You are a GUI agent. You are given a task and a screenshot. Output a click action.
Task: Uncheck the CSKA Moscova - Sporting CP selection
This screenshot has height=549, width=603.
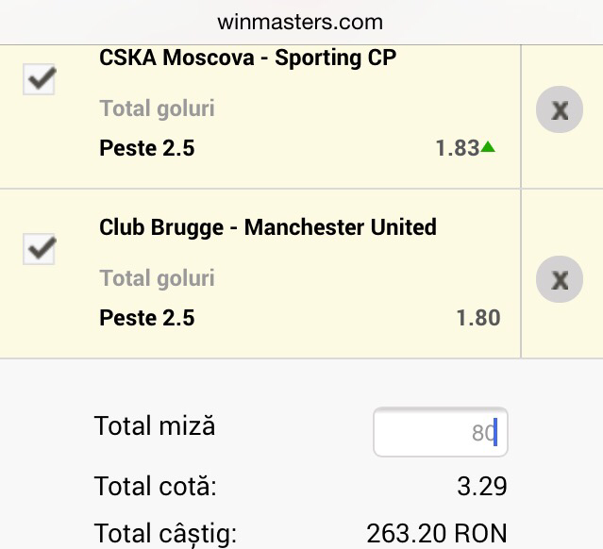click(39, 79)
